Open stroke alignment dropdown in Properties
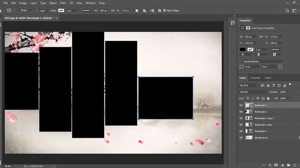 247,55
